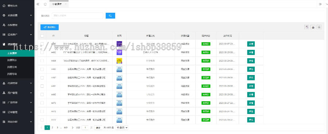Expand the sidebar menu with the agent icon
The height and width of the screenshot is (134, 328).
(31, 83)
